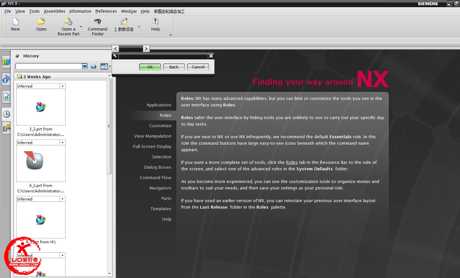The image size is (460, 278).
Task: Open the 非圆齿轮插齿加工 menu
Action: tap(169, 11)
